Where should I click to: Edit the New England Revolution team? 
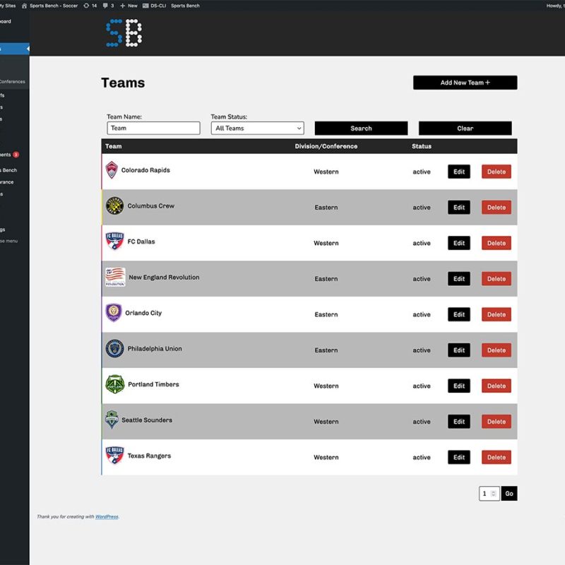458,278
